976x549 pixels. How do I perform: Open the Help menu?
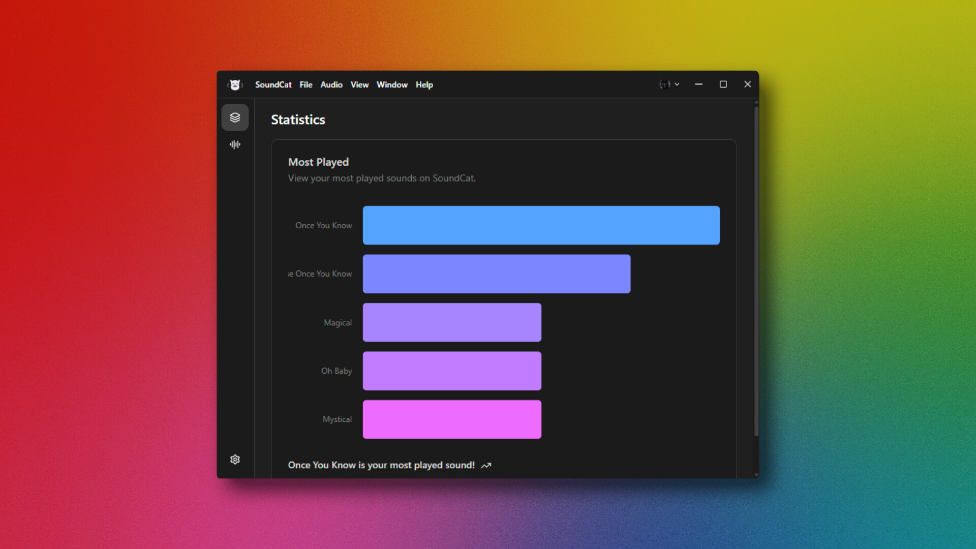pyautogui.click(x=424, y=84)
